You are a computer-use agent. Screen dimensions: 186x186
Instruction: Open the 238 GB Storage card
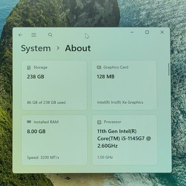coord(55,85)
